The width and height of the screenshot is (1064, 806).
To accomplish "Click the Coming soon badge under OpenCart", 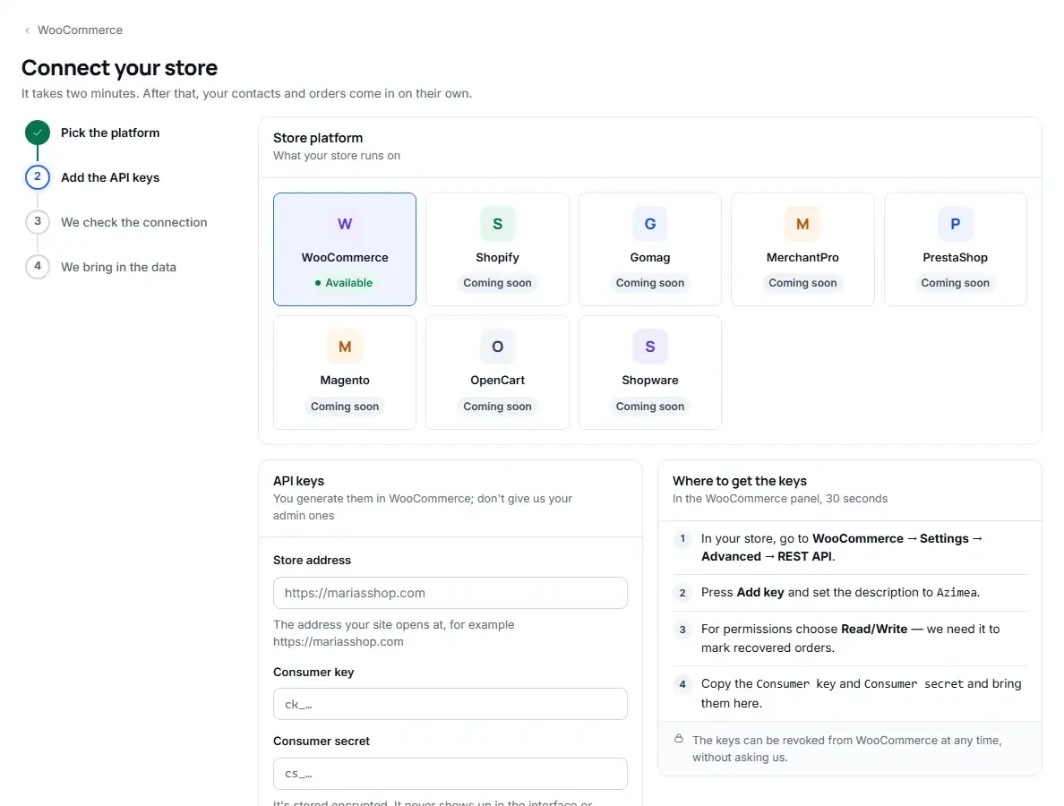I will tap(497, 407).
